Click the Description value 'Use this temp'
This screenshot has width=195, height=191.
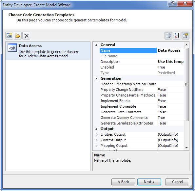tap(170, 62)
